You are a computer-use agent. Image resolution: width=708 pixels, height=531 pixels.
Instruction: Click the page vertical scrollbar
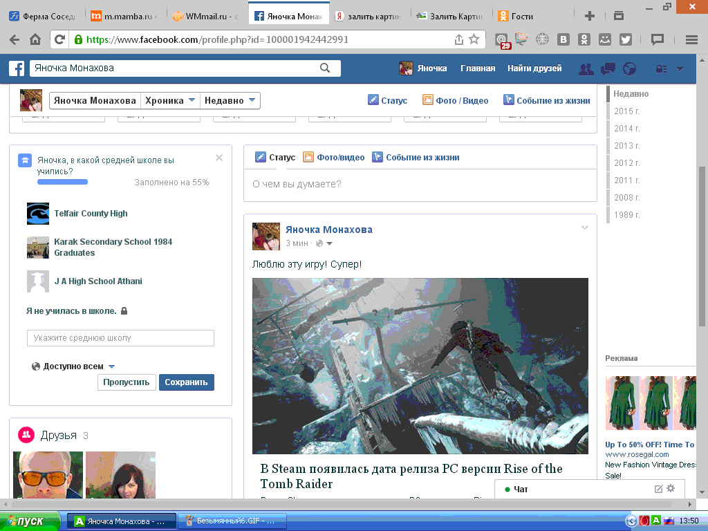coord(702,246)
